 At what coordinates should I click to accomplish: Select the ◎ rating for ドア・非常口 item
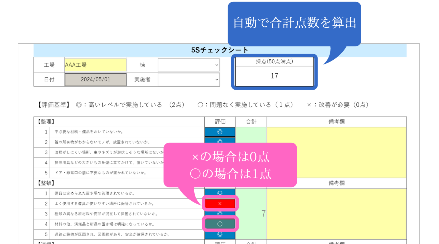(x=220, y=173)
